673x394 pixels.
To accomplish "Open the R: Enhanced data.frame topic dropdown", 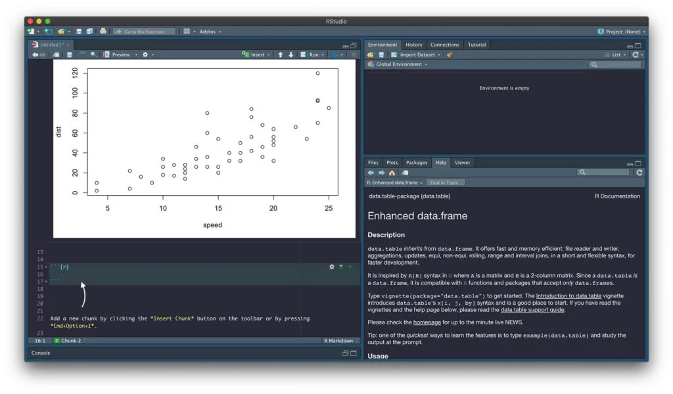I will (394, 183).
